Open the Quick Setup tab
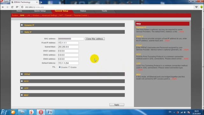Screen dimensions: 204x115 click(40, 11)
